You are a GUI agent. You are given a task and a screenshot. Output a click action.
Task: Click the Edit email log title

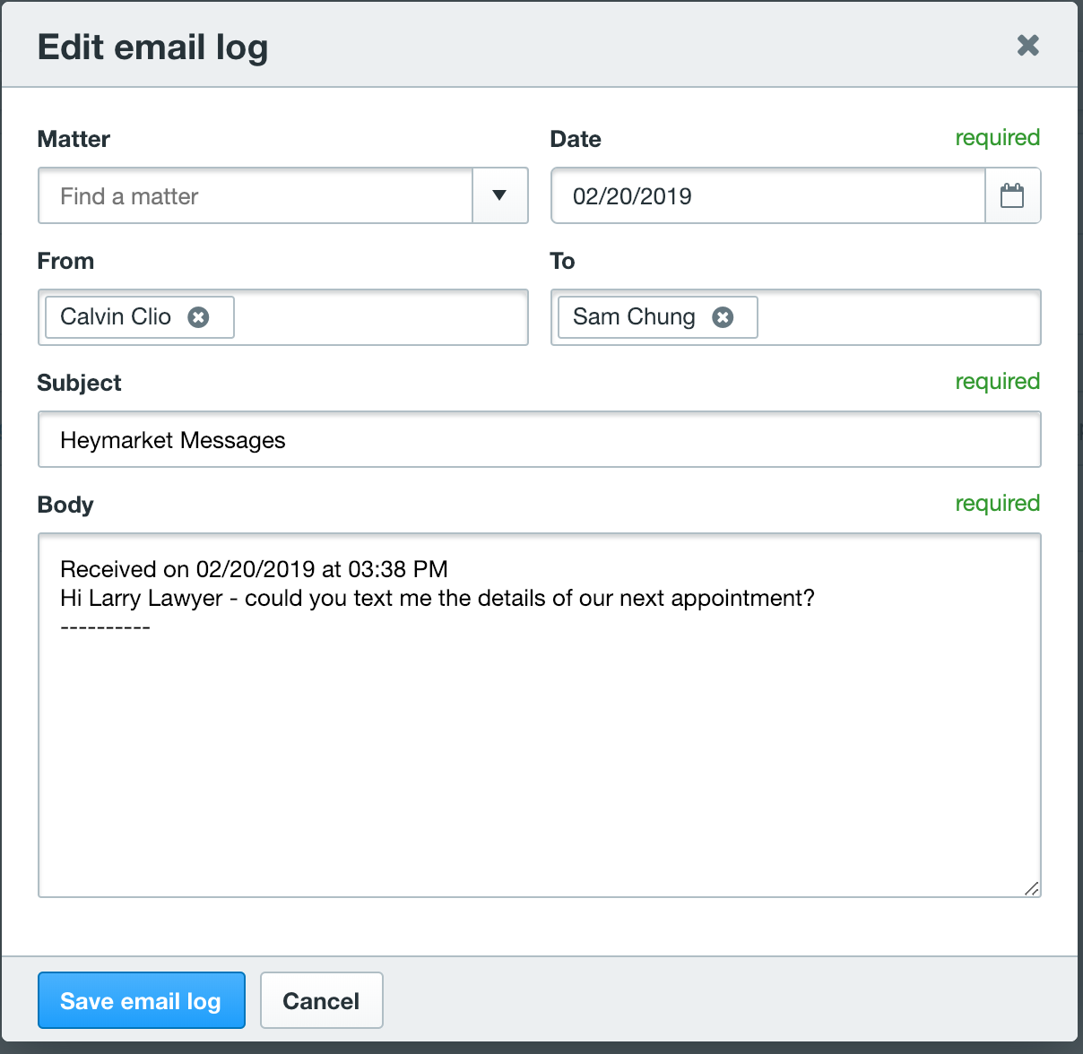point(152,48)
